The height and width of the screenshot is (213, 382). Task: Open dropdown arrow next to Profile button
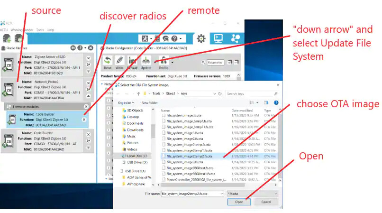[172, 62]
